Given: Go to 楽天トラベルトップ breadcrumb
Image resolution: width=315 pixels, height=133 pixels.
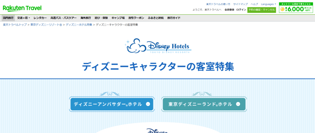Looking at the screenshot, I should point(15,25).
